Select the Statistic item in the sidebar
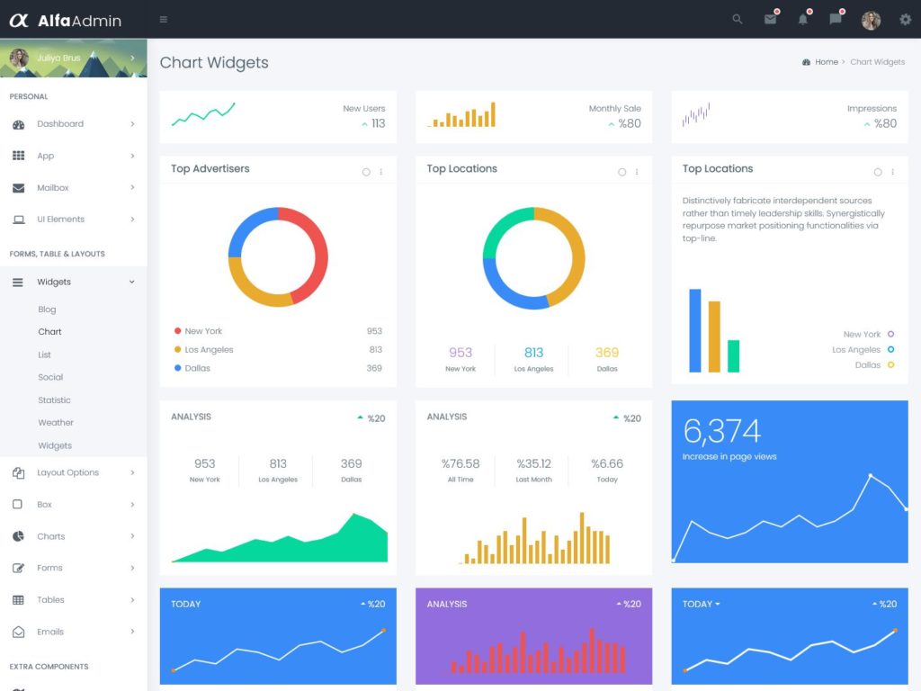Screen dimensions: 921x691 pos(56,399)
